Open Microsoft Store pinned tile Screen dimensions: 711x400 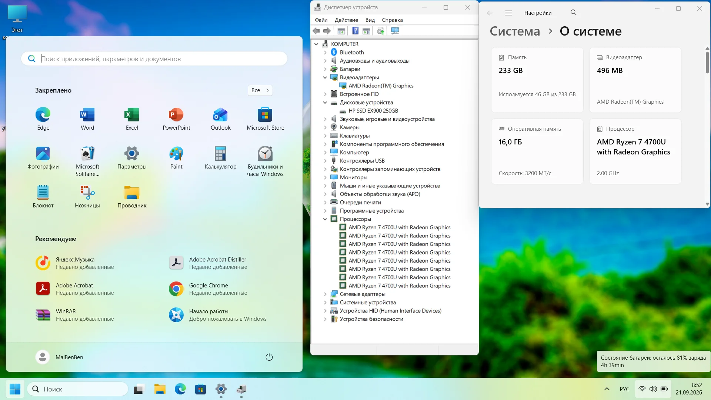[265, 119]
